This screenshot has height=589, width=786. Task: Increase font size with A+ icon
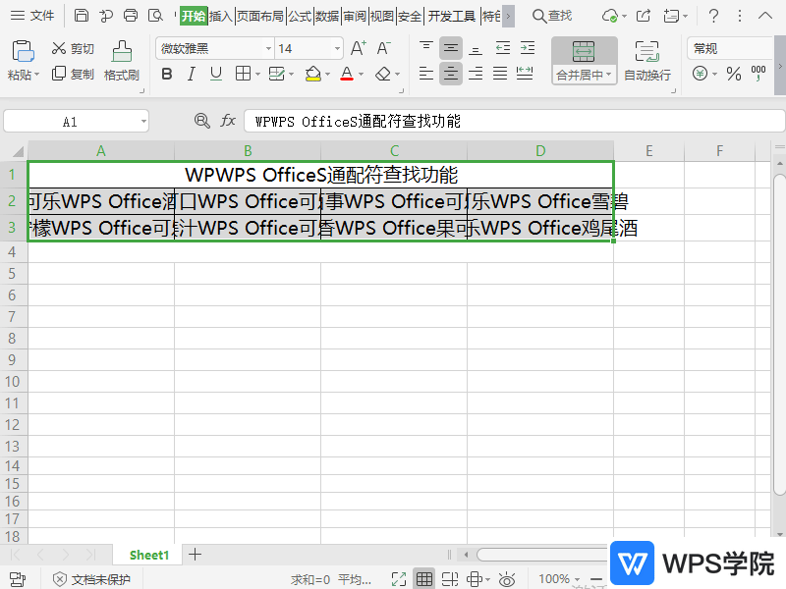tap(358, 48)
